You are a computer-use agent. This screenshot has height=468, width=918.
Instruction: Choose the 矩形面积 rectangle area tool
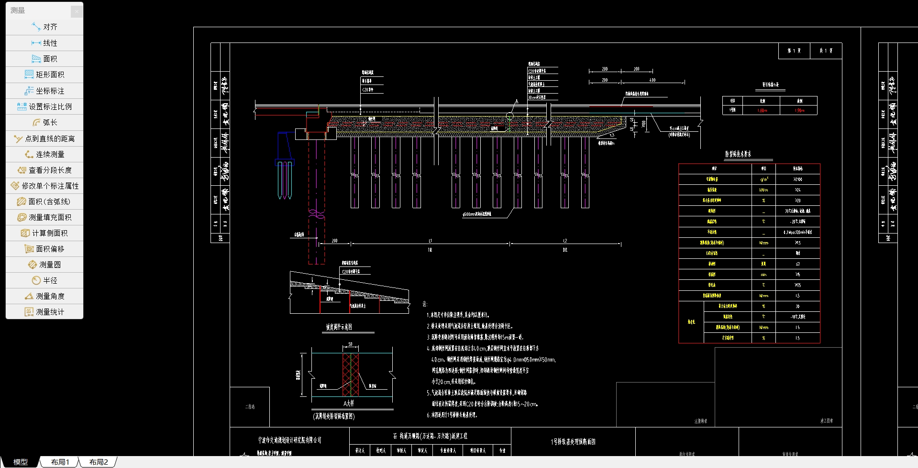[44, 74]
